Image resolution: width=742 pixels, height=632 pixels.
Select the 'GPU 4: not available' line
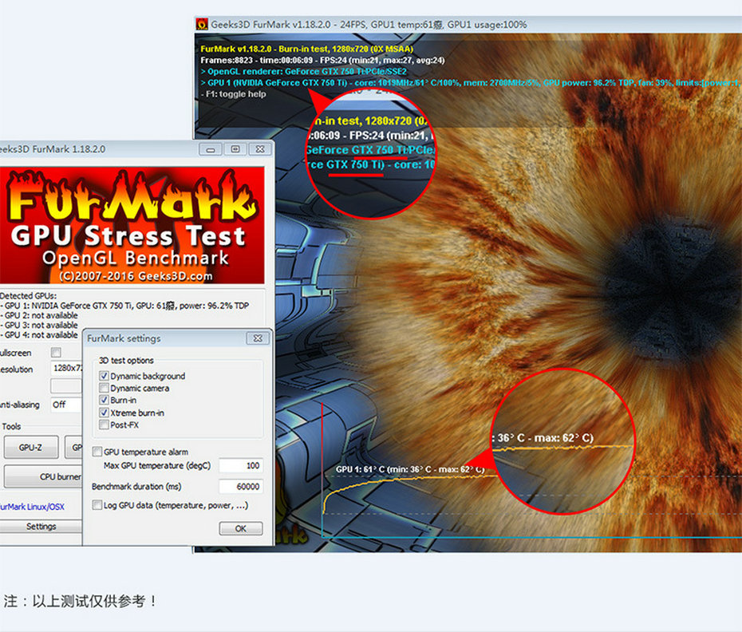39,335
